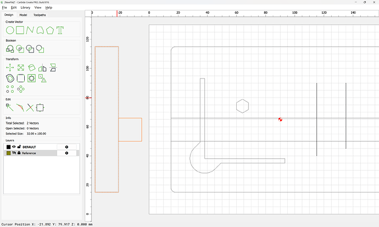Show the hidden Reference layer
This screenshot has height=227, width=379.
14,153
